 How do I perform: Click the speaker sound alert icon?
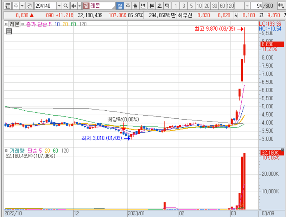click(74, 6)
